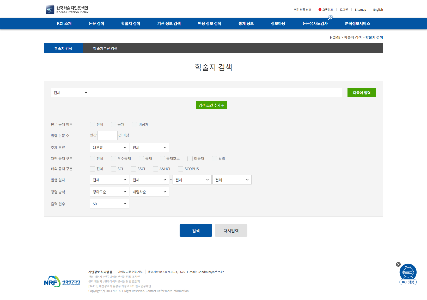The height and width of the screenshot is (300, 427).
Task: Expand the 대분류 subject dropdown
Action: 109,148
